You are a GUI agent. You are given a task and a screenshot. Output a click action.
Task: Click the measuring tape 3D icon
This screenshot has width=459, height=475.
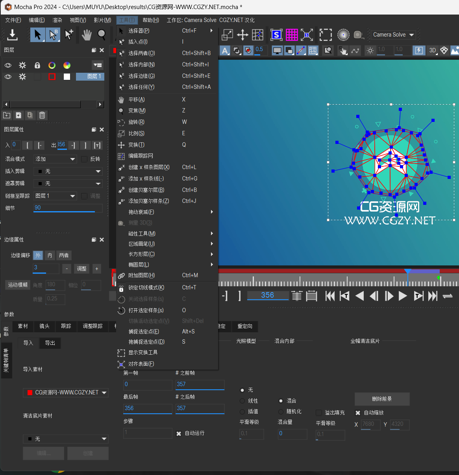[x=358, y=35]
